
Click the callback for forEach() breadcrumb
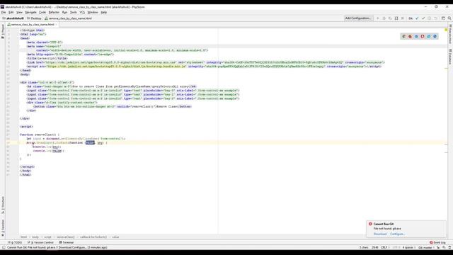click(x=93, y=237)
